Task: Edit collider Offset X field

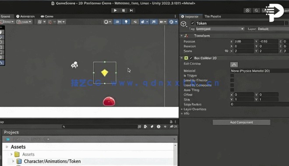Action: (243, 95)
